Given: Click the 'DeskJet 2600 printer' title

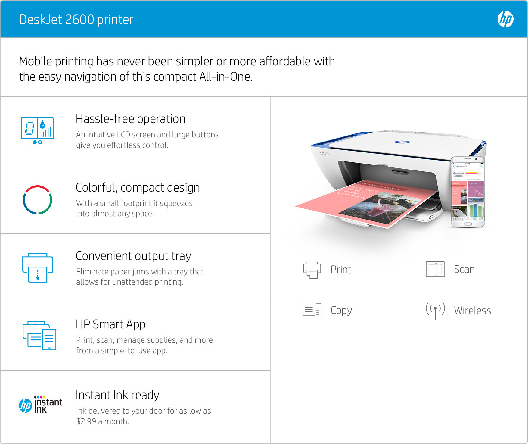Looking at the screenshot, I should [x=76, y=20].
